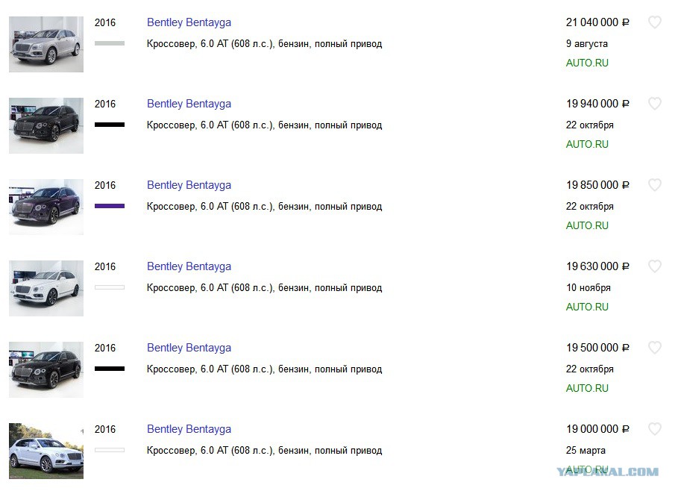Click year 2016 of the 19 000 000 ₽ listing
The image size is (678, 494).
[105, 429]
